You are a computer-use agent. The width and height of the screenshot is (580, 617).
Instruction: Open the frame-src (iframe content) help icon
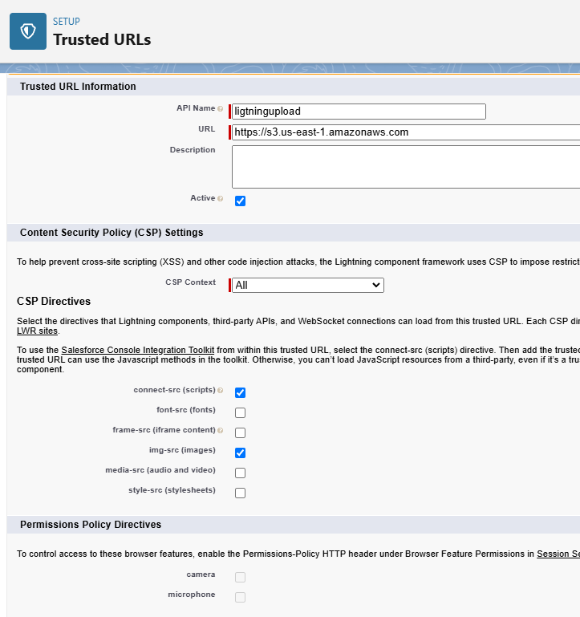point(221,430)
